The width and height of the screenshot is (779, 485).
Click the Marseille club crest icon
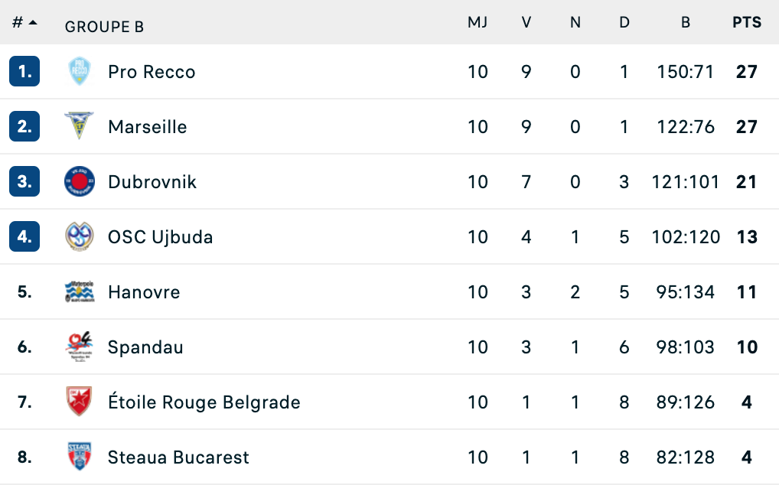[79, 127]
